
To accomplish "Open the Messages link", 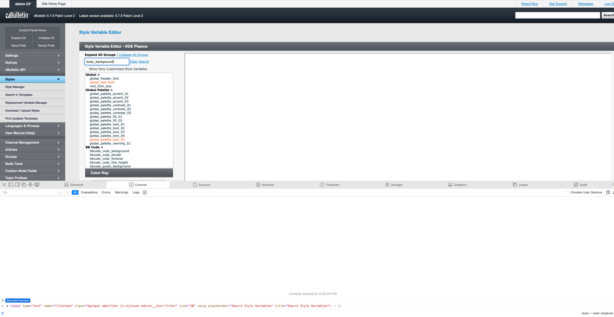I will point(585,4).
